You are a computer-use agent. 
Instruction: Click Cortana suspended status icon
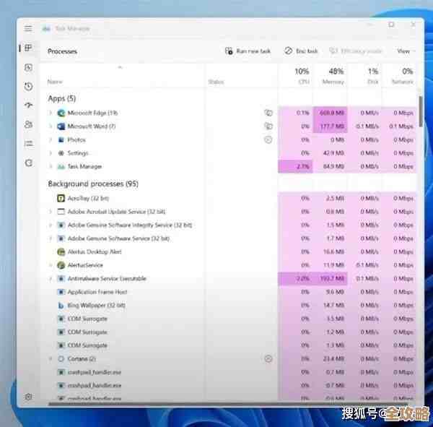[268, 358]
